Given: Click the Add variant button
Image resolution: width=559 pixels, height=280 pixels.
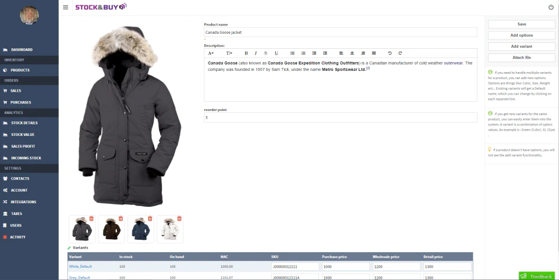Looking at the screenshot, I should pyautogui.click(x=522, y=46).
